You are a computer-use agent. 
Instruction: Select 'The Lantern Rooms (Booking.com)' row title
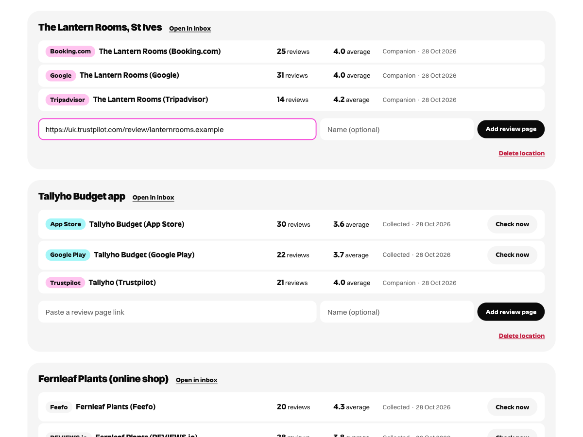pos(160,51)
